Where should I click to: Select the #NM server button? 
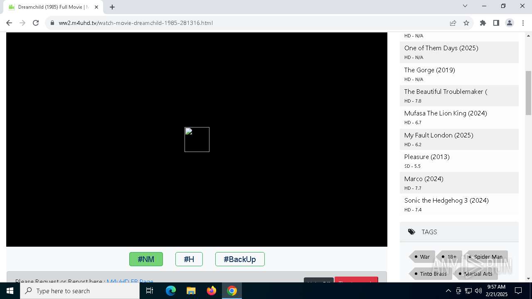146,259
